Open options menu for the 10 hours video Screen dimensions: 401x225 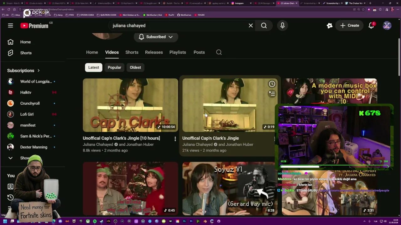[175, 138]
